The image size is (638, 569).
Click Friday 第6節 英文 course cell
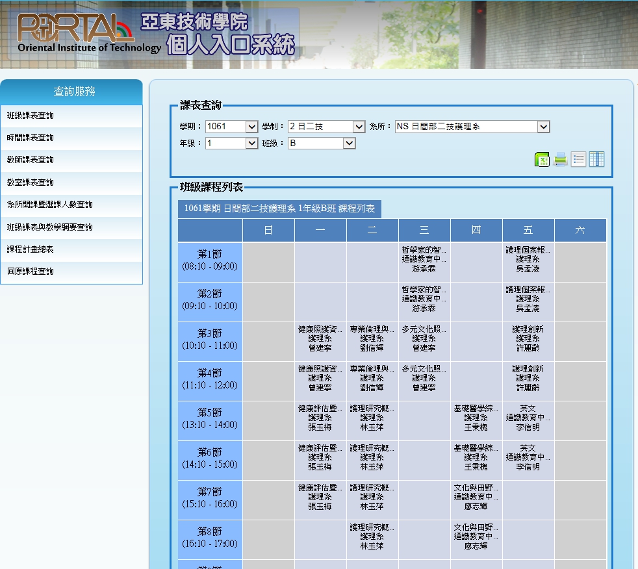click(x=528, y=461)
